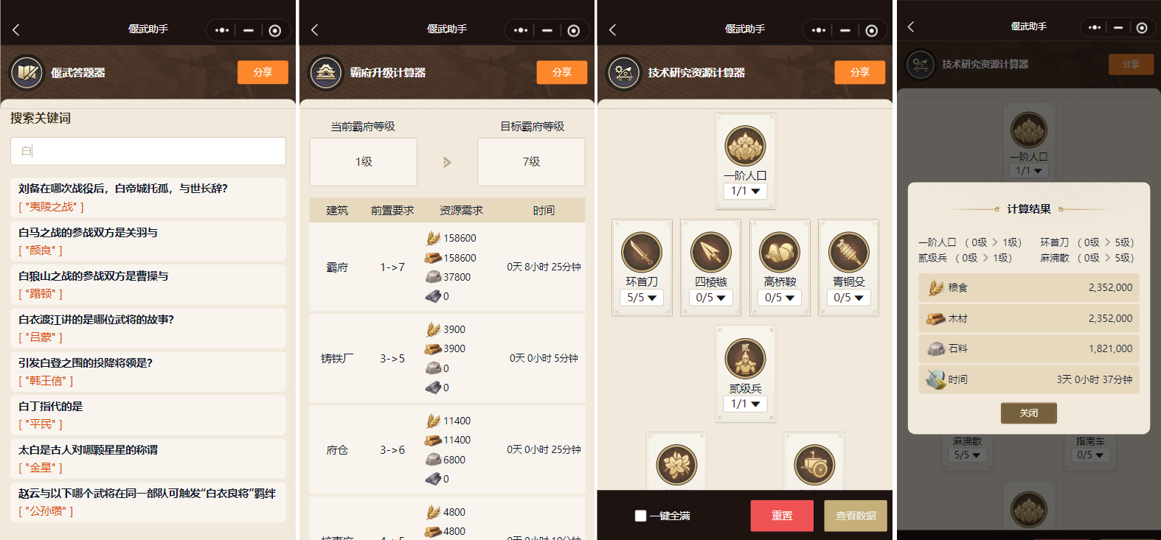
Task: Select the 白衣渡江 quiz result entry
Action: tap(148, 328)
